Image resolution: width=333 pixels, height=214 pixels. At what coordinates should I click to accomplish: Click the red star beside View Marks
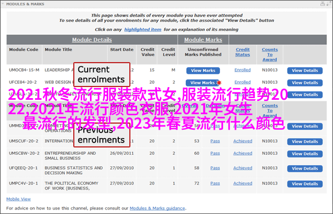coord(219,83)
